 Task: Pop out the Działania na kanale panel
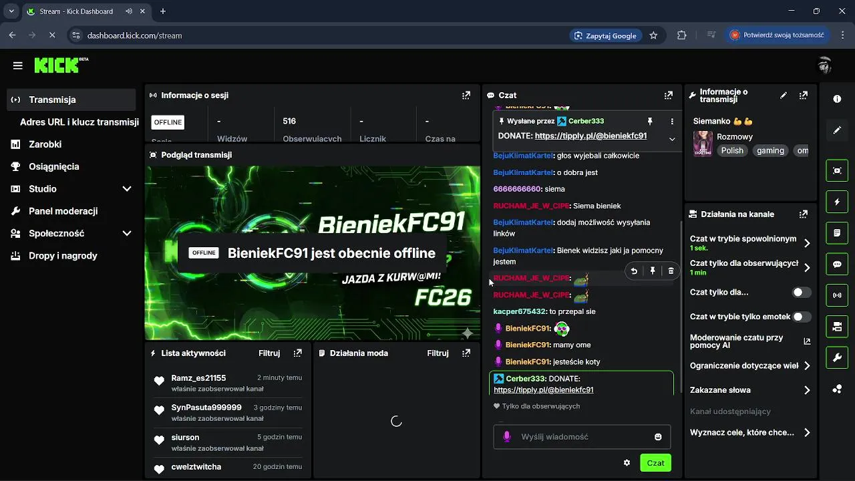(x=804, y=214)
